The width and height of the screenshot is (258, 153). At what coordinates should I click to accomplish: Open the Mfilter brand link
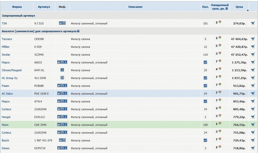point(6,47)
